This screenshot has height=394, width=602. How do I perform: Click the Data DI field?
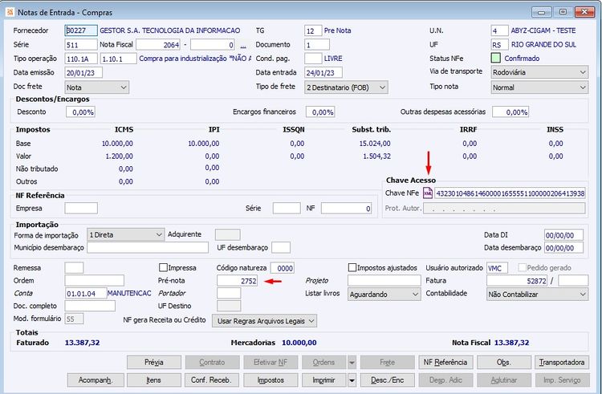point(563,235)
